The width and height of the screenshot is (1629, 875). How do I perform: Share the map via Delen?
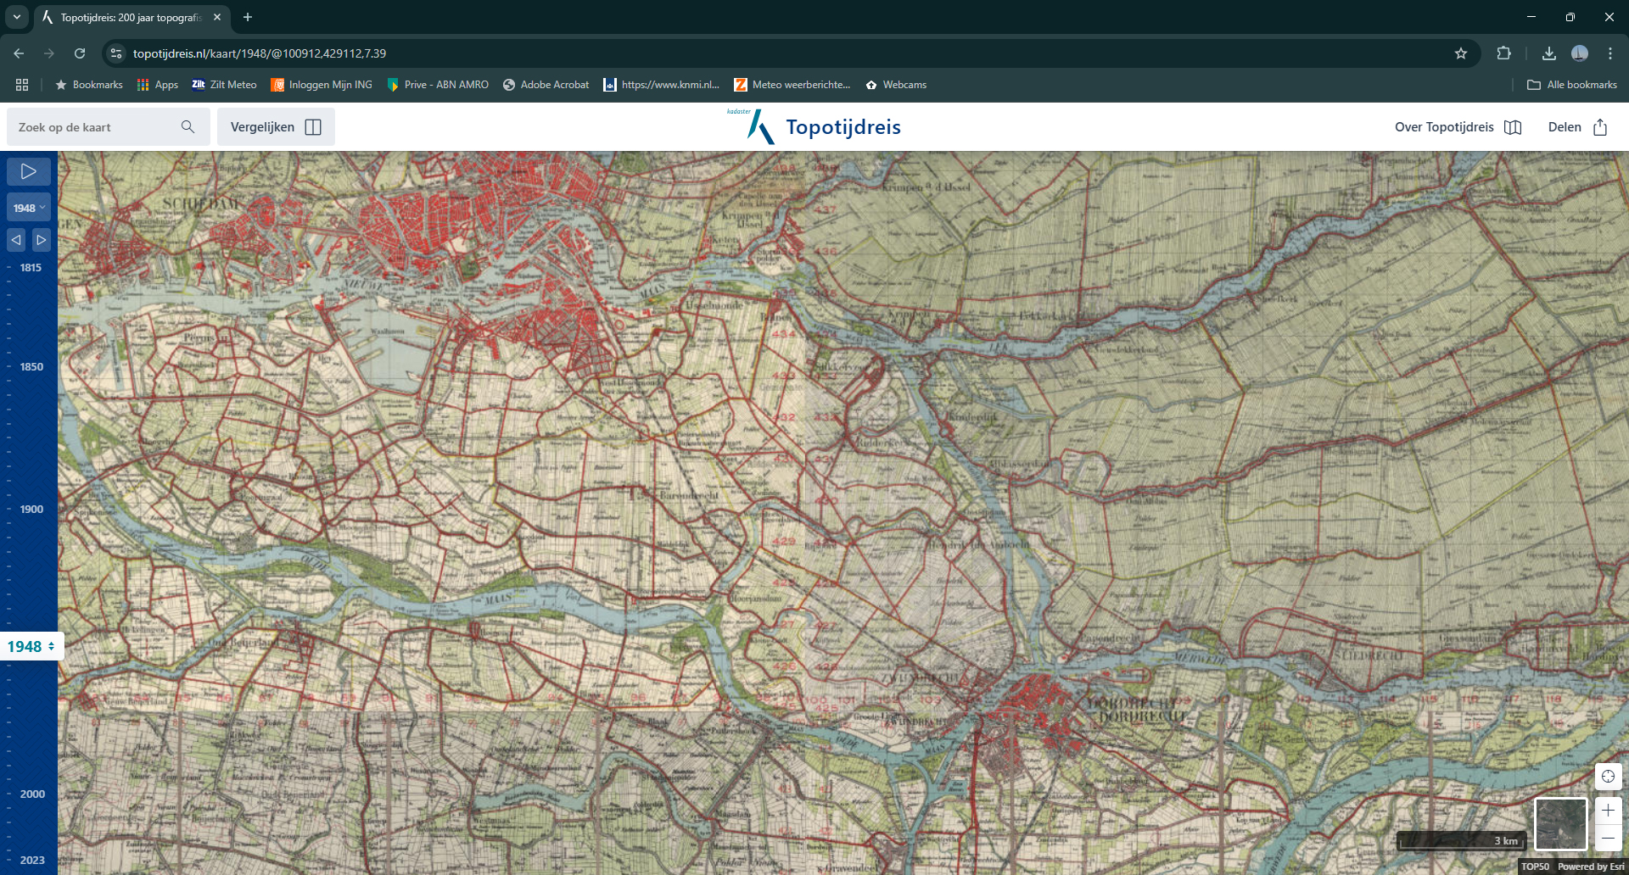(1577, 127)
